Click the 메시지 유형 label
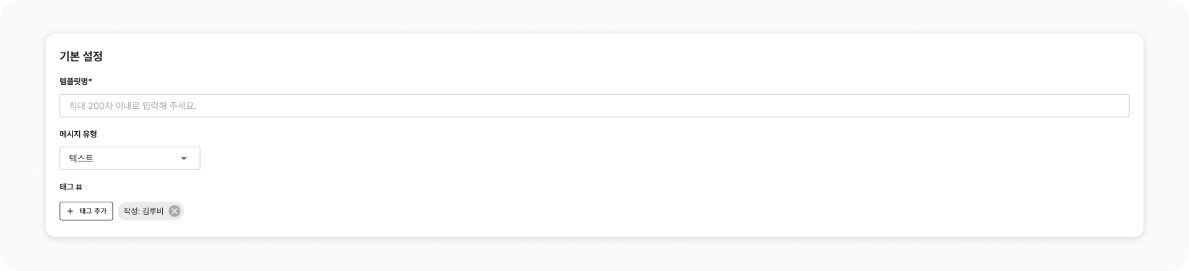This screenshot has width=1189, height=271. tap(78, 134)
